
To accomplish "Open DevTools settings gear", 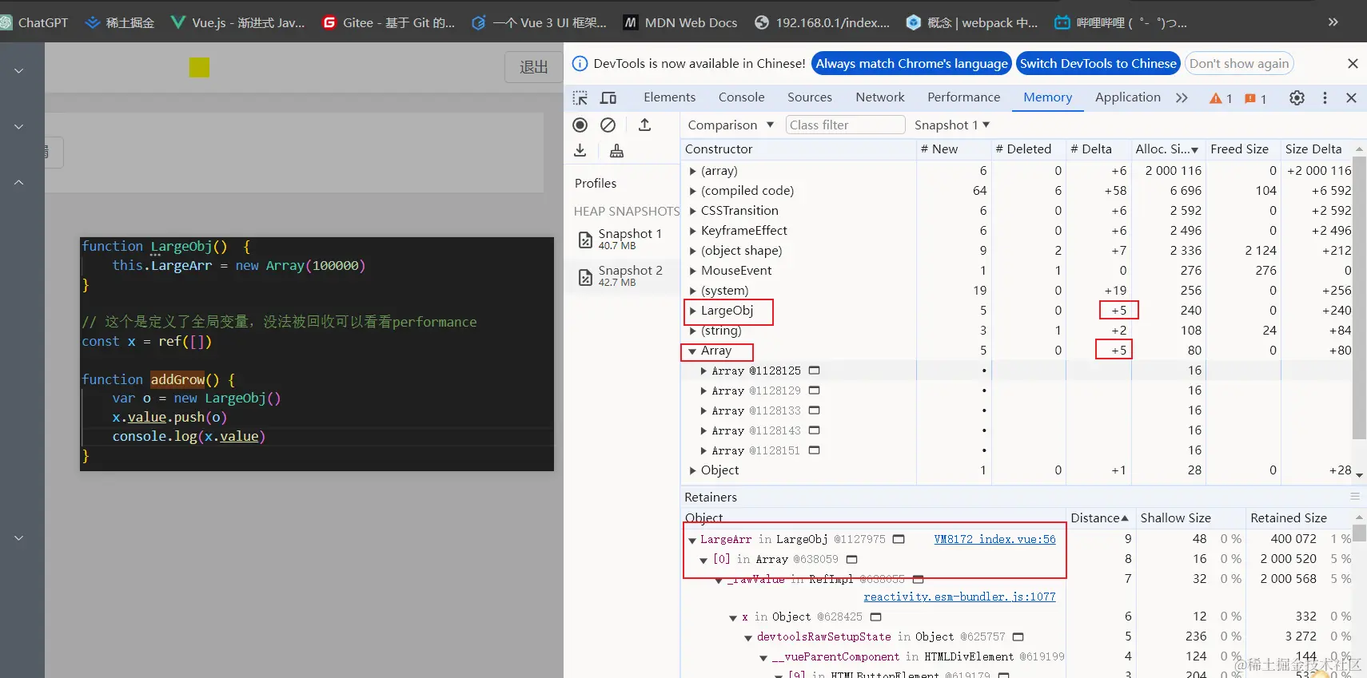I will (1297, 97).
